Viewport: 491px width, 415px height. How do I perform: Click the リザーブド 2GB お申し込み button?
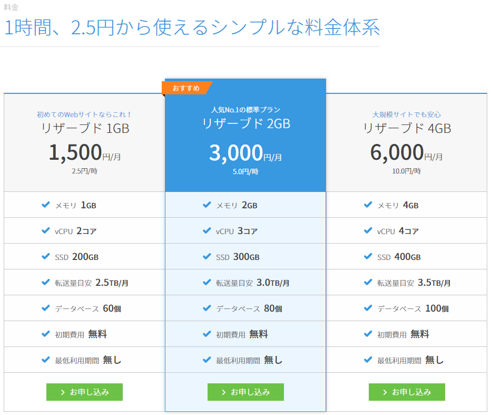[246, 392]
